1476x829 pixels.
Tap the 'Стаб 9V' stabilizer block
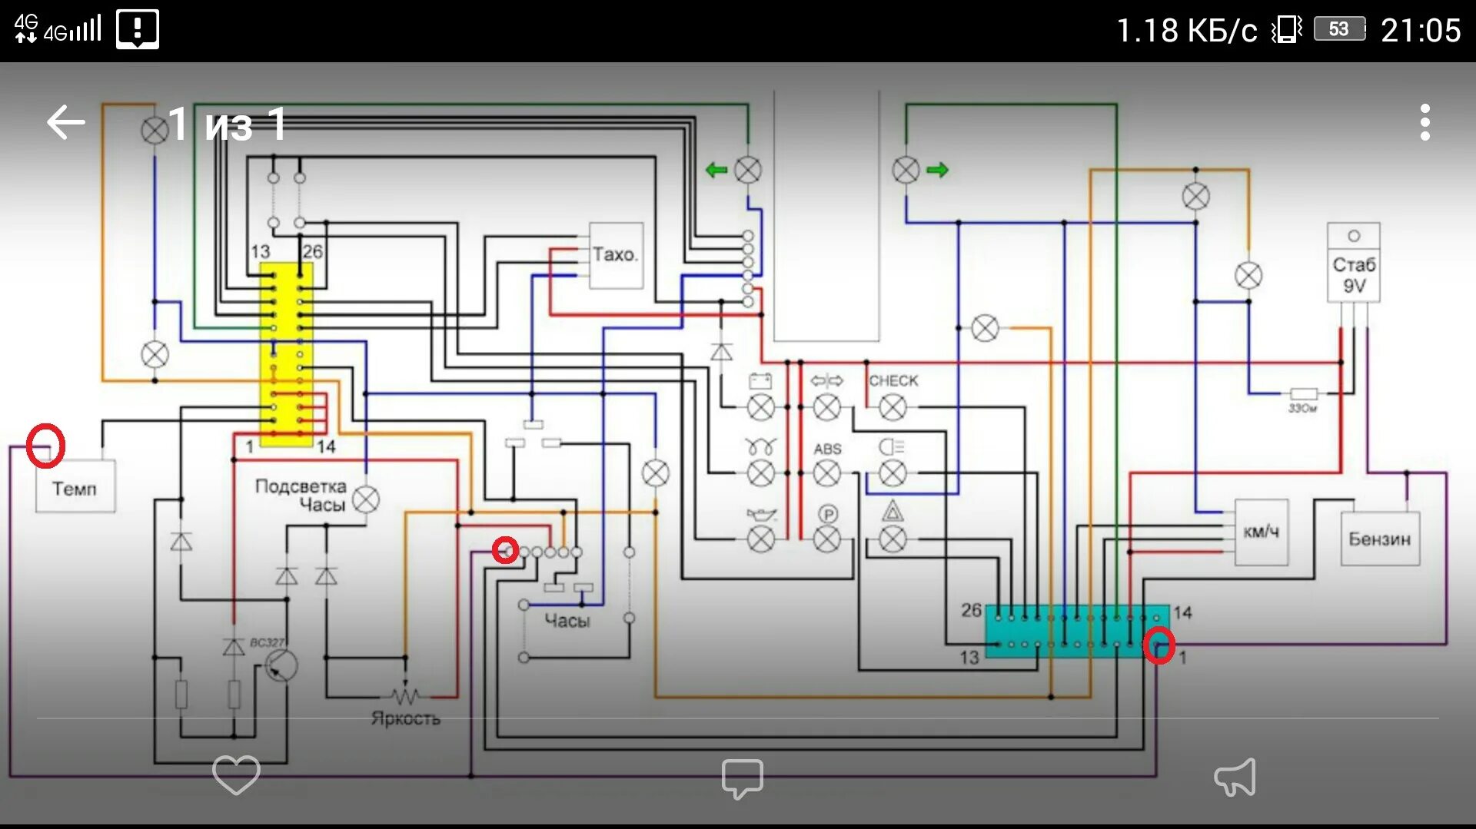pyautogui.click(x=1354, y=262)
